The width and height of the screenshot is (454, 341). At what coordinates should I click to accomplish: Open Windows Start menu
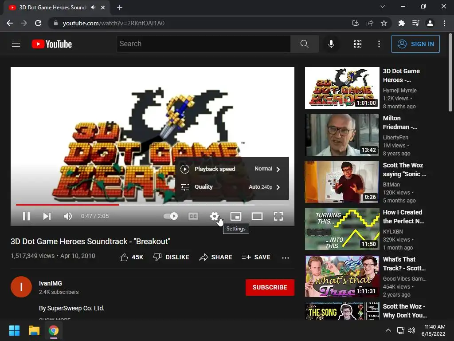[14, 330]
